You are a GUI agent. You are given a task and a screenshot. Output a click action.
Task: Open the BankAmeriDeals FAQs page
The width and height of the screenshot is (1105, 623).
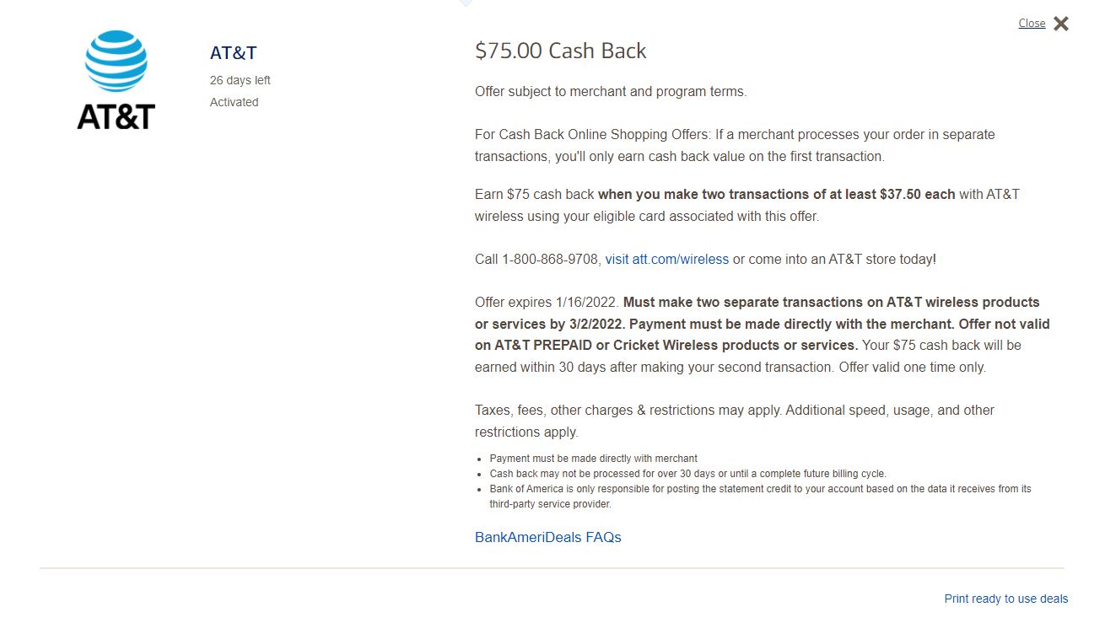tap(547, 537)
